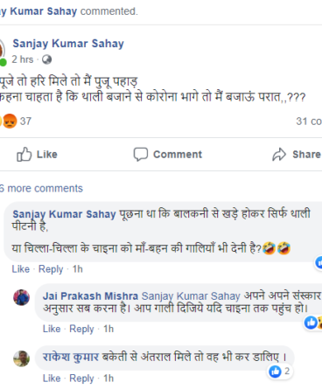Viewport: 322px width, 389px height.
Task: Like Jai Prakash Mishra's comment
Action: (52, 329)
